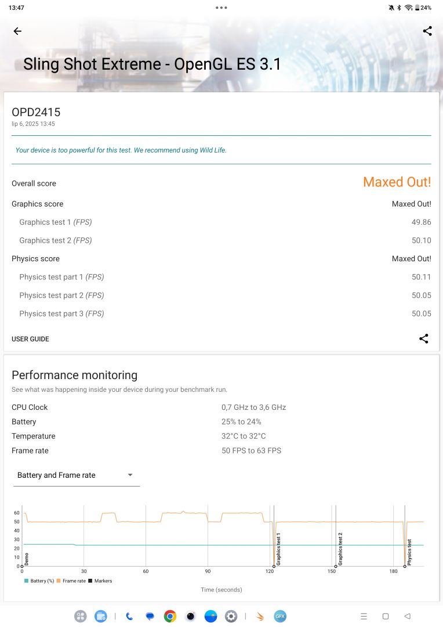Tap the muted notifications bell icon
Screen dimensions: 443x627
pyautogui.click(x=391, y=8)
